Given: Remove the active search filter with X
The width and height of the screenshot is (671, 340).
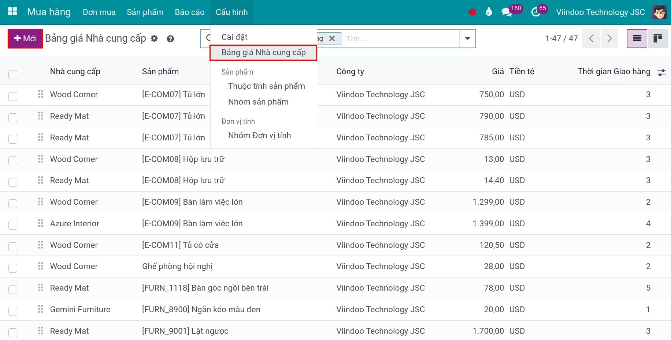Looking at the screenshot, I should [332, 38].
